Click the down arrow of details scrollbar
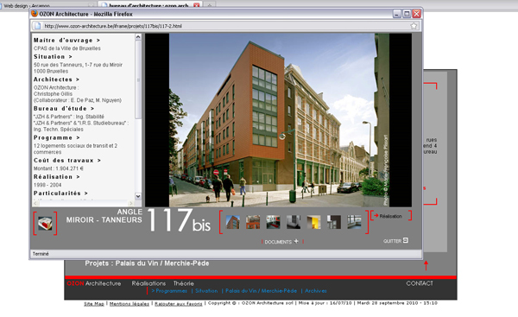This screenshot has height=317, width=518. click(x=138, y=196)
